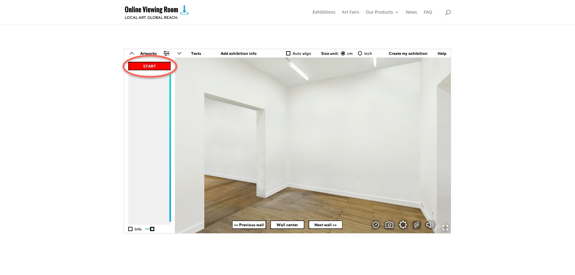The image size is (575, 275).
Task: Click the compass navigation icon
Action: click(376, 225)
